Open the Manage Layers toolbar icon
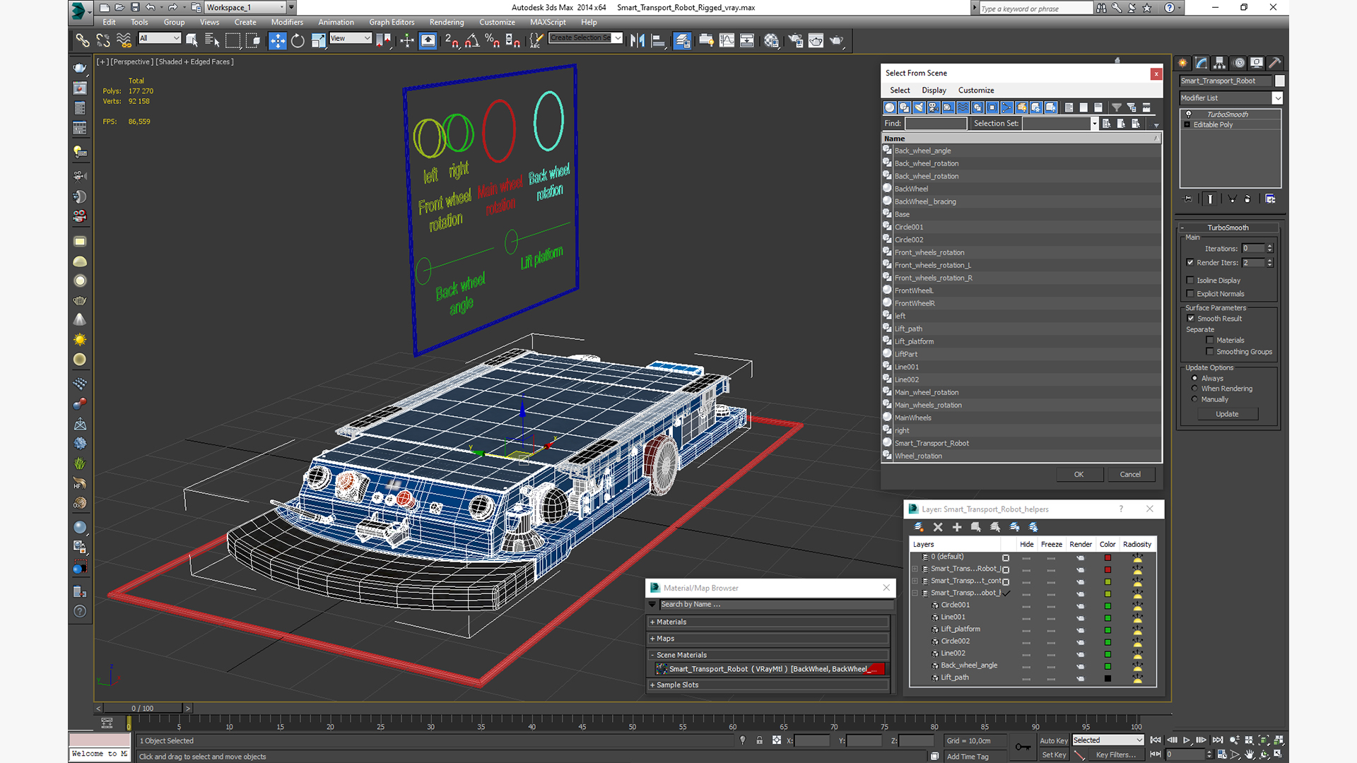The image size is (1357, 763). (682, 40)
